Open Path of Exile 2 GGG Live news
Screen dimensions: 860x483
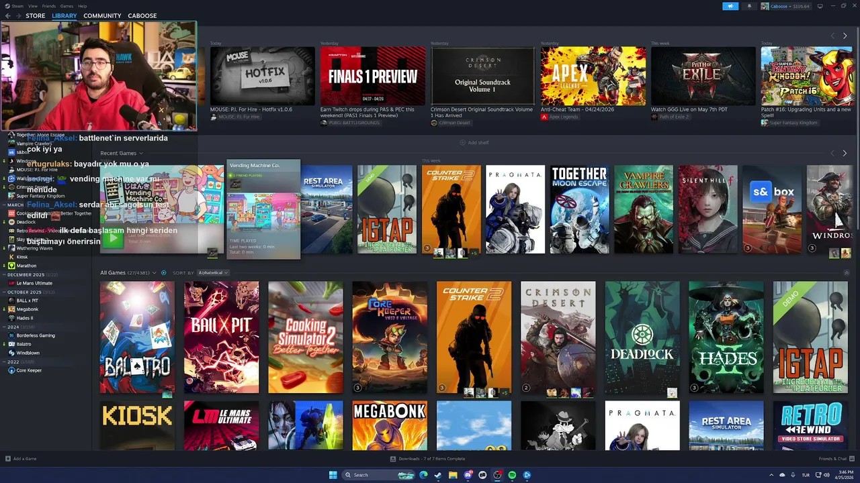[703, 76]
